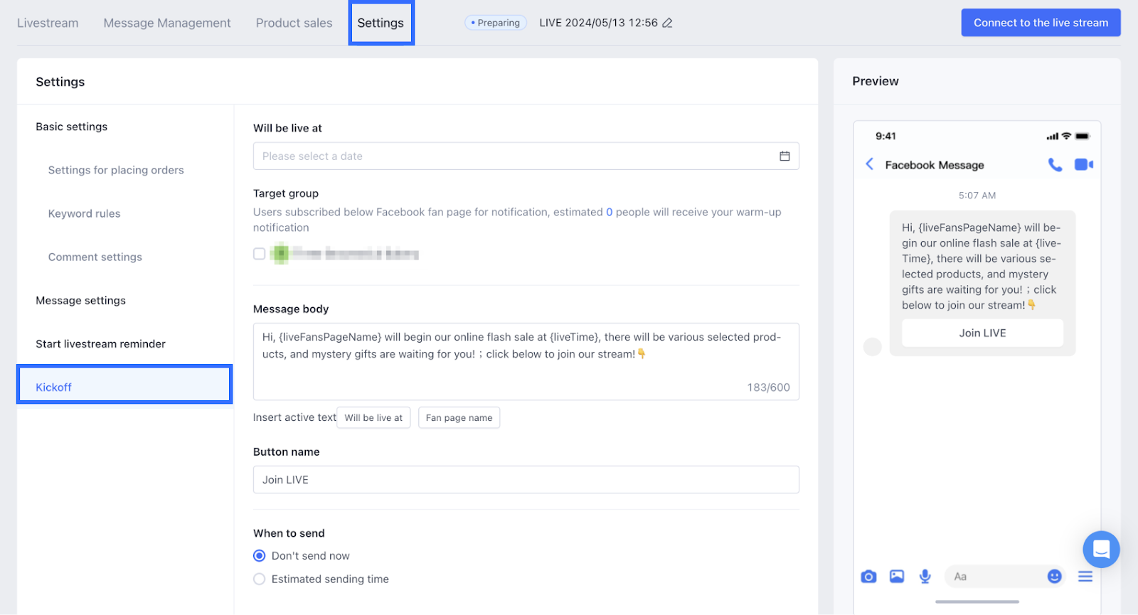Click "Connect to the live stream" button
The image size is (1138, 615).
coord(1041,23)
